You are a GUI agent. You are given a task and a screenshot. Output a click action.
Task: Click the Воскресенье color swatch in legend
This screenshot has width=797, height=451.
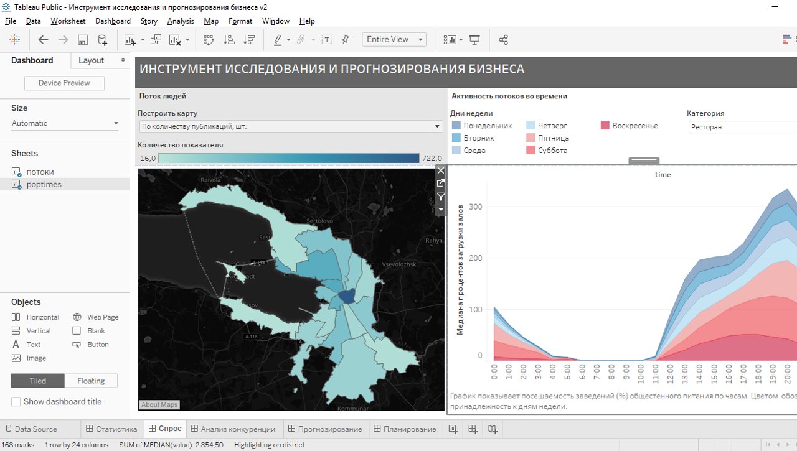605,126
